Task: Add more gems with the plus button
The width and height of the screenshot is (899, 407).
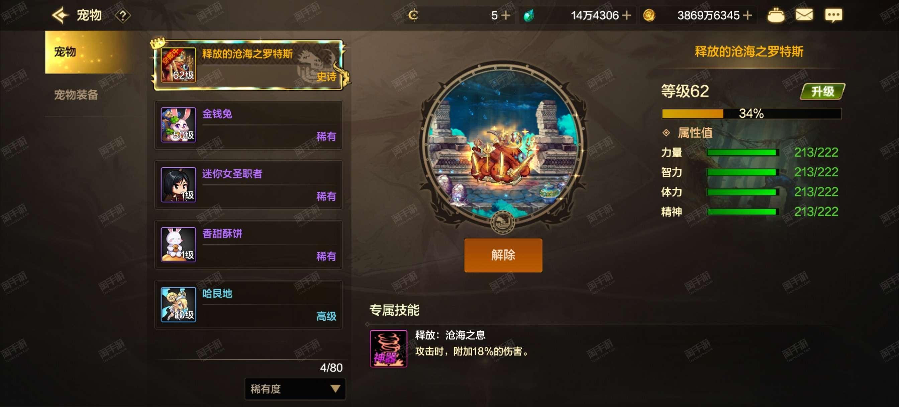Action: pos(627,15)
